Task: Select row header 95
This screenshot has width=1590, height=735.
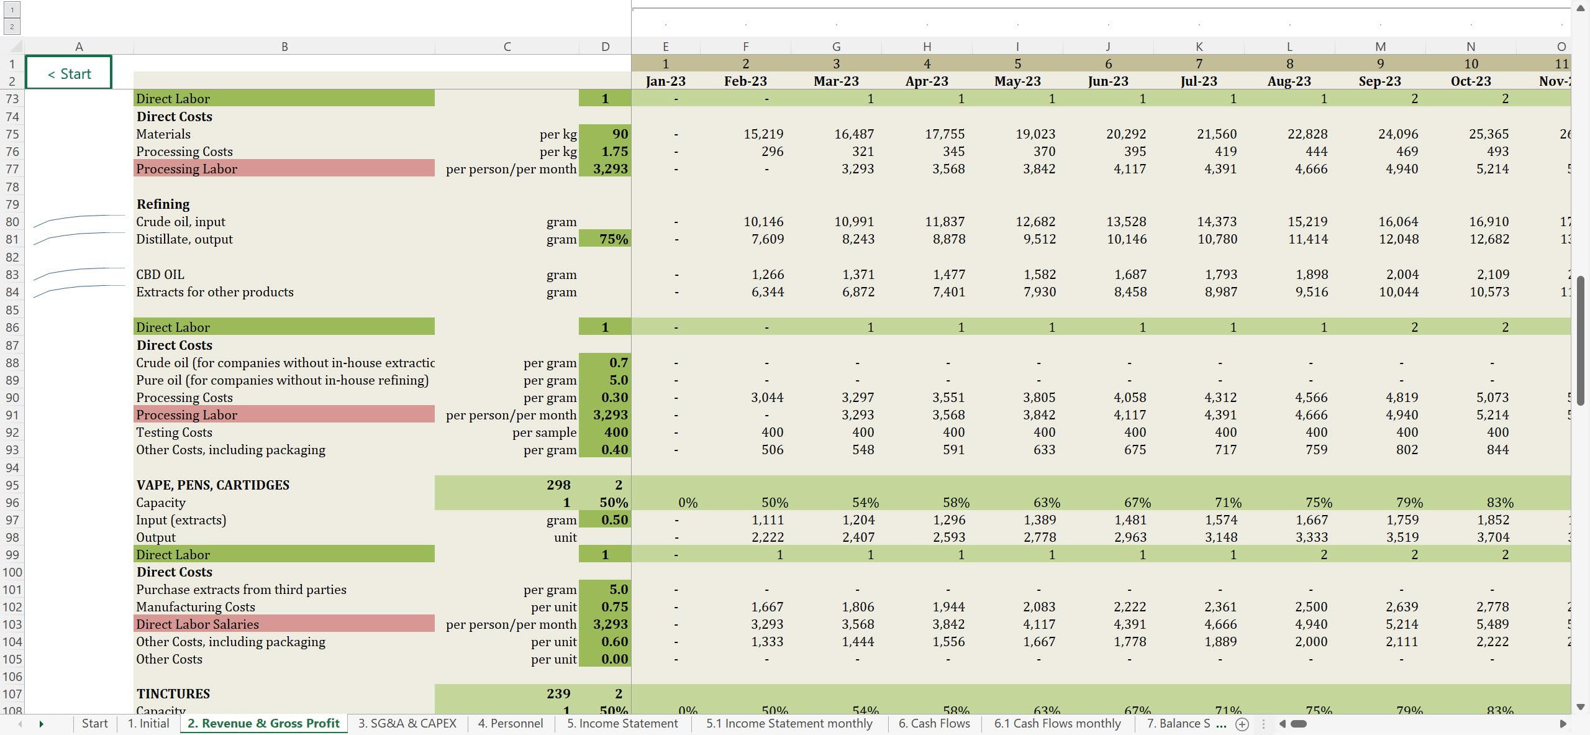Action: click(x=12, y=485)
